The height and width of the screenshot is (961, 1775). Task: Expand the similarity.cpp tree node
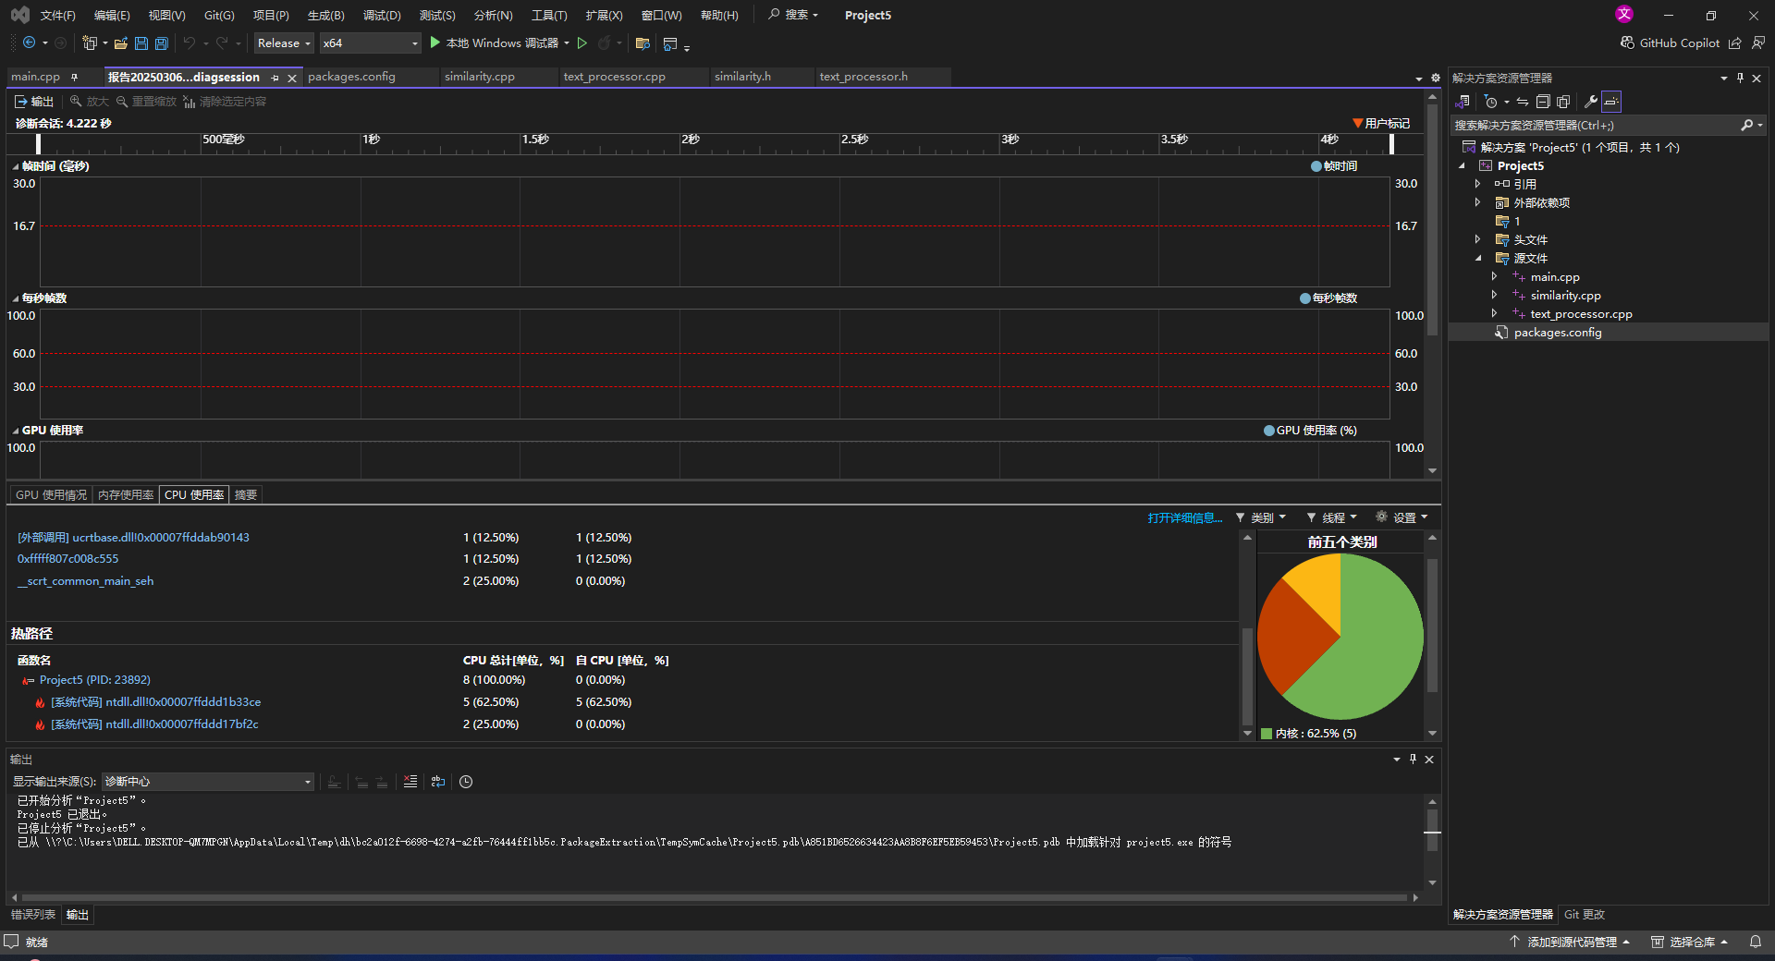(1495, 295)
